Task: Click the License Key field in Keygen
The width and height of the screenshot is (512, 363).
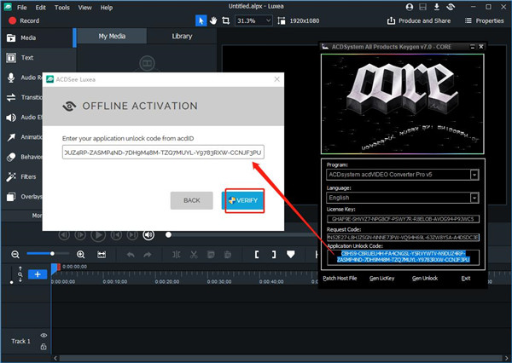Action: click(x=403, y=219)
